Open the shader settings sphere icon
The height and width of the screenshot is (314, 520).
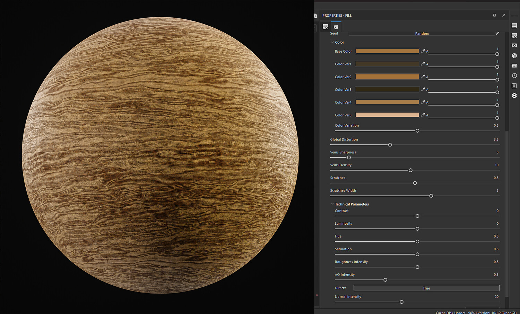pos(514,56)
